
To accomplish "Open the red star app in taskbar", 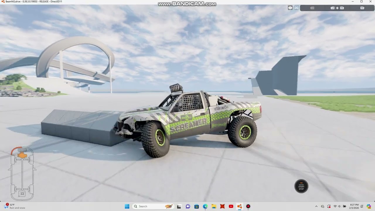I will (x=222, y=206).
